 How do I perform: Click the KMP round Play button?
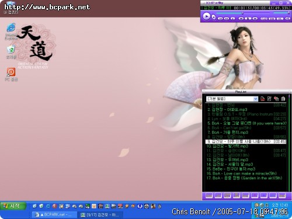click(207, 16)
